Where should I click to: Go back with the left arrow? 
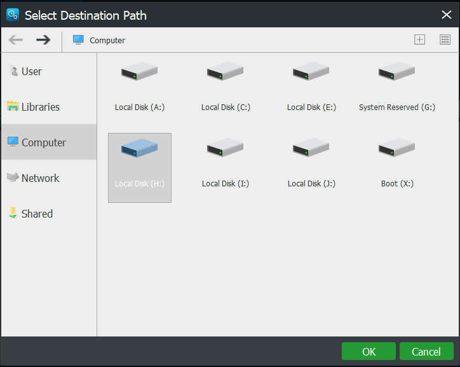coord(15,39)
